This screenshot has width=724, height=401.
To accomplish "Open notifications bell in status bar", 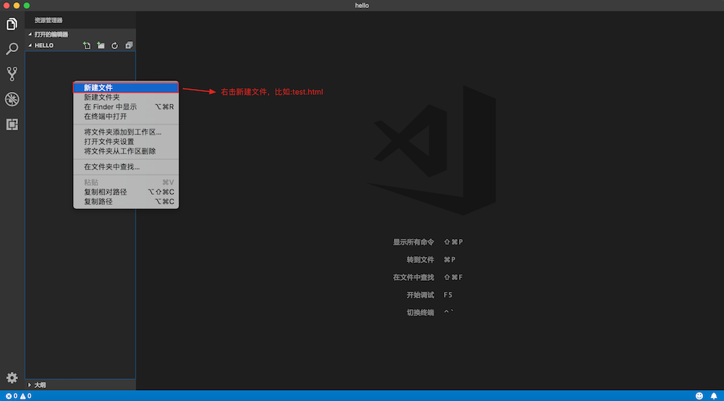I will coord(714,396).
